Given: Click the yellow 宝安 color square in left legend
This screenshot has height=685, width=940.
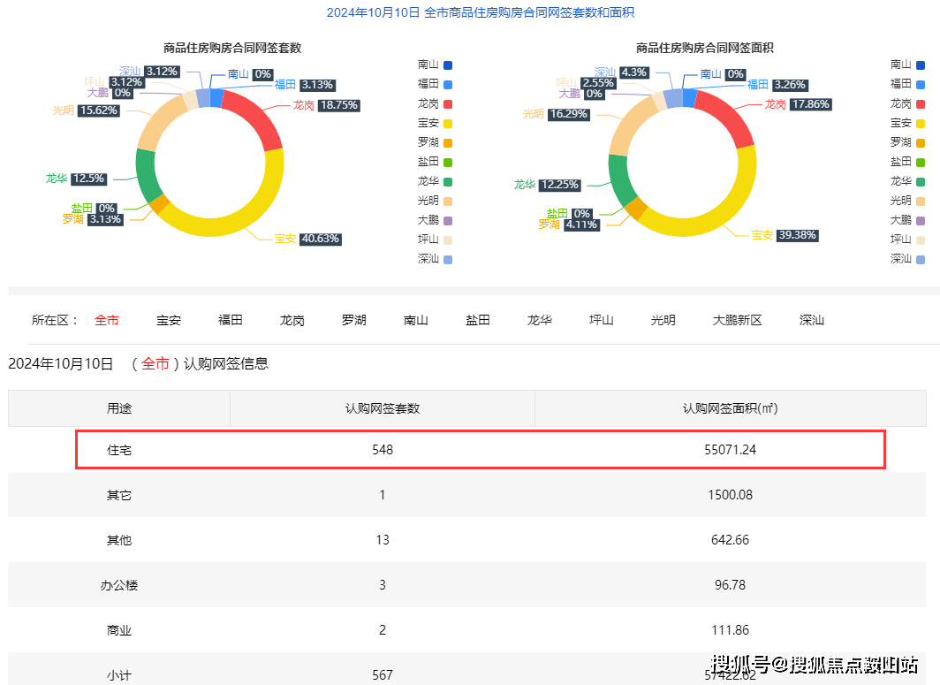Looking at the screenshot, I should 448,123.
